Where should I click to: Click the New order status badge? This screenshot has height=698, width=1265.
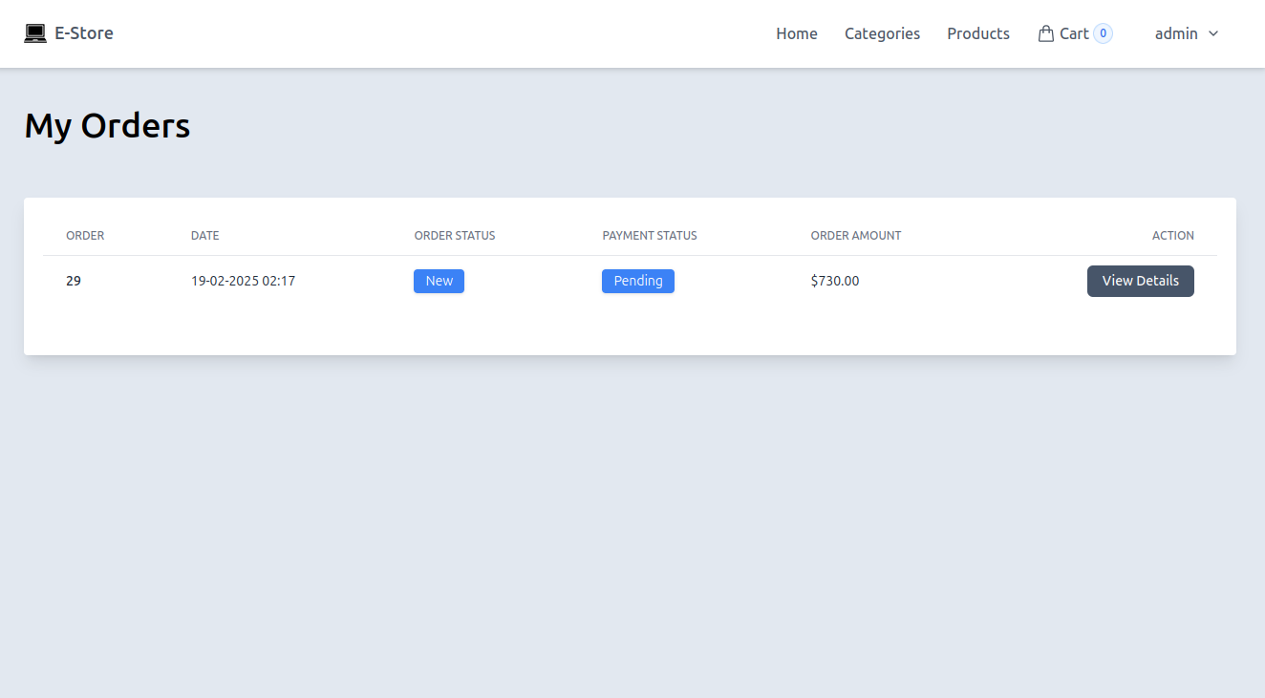439,281
